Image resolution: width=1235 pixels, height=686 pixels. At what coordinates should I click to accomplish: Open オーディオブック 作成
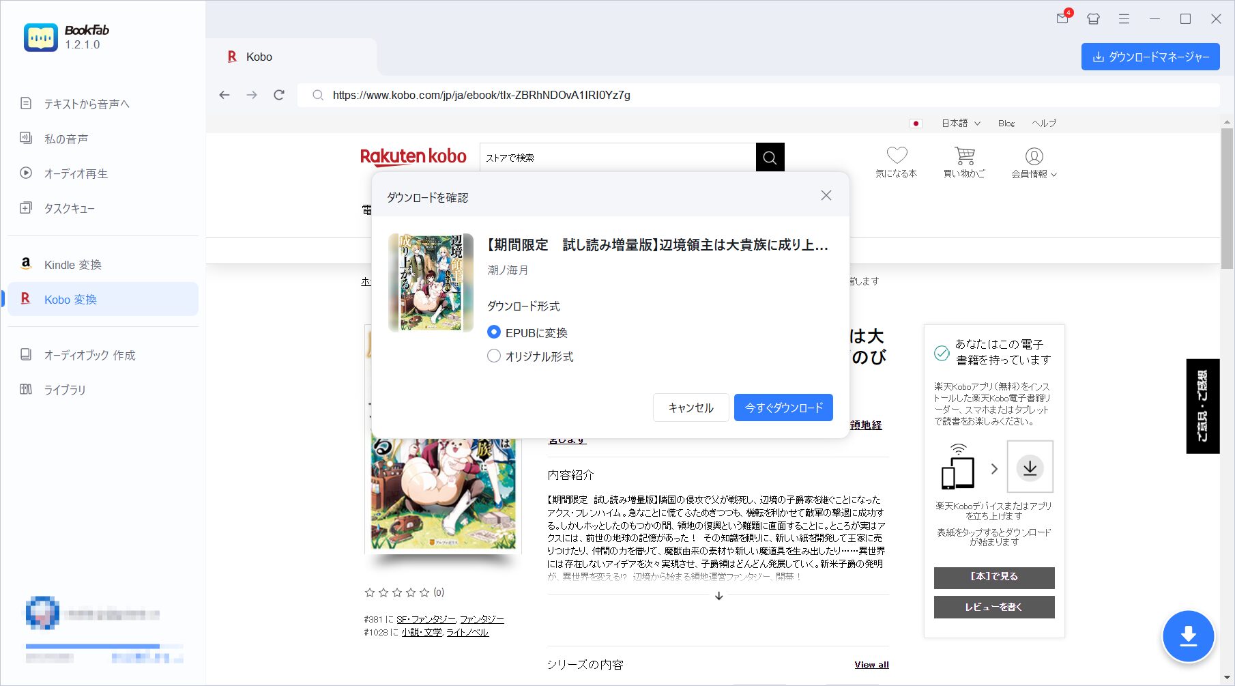pos(89,355)
